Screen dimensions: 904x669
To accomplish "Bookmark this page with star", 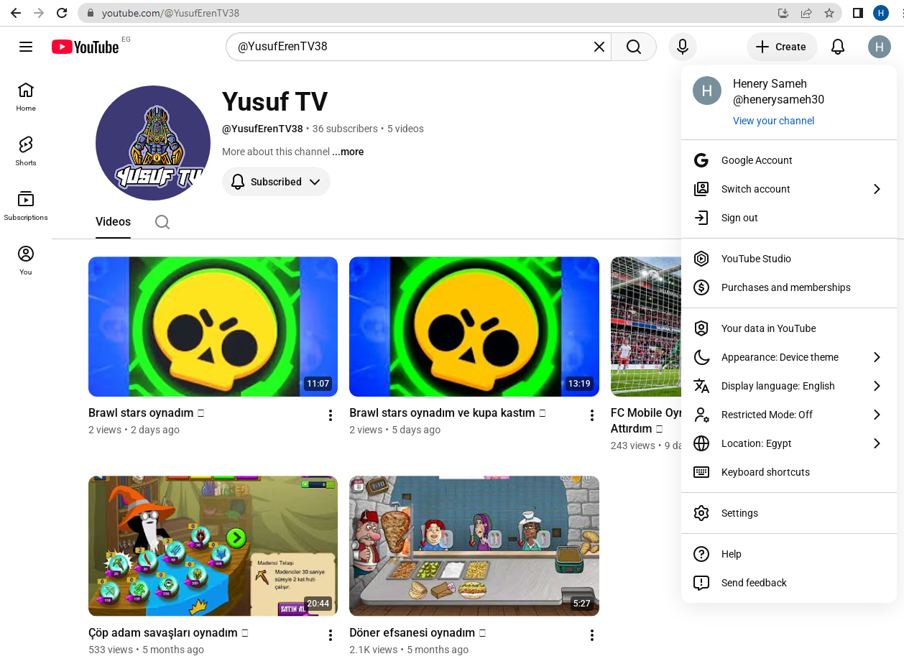I will click(x=829, y=13).
